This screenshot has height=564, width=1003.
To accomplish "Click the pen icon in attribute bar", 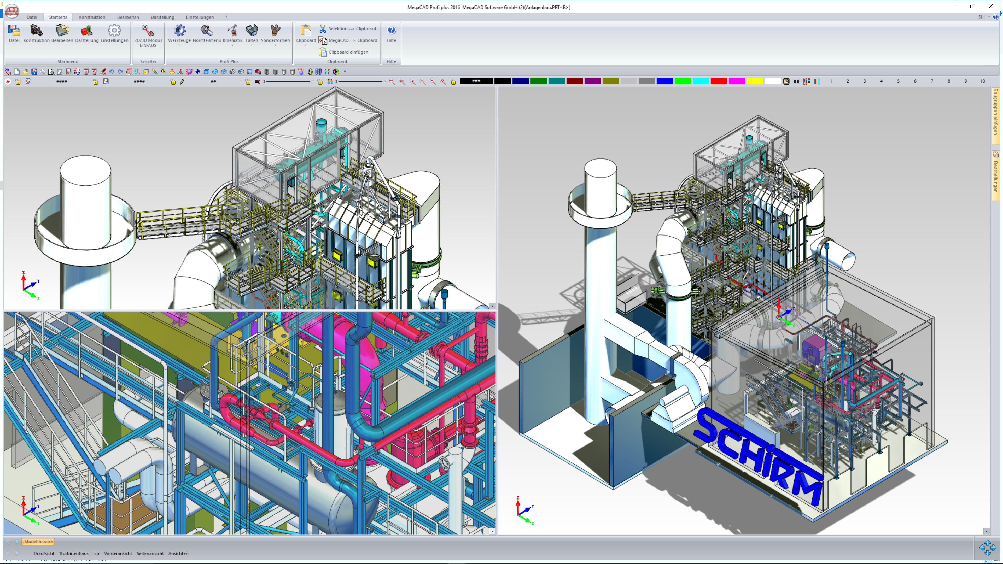I will click(x=182, y=81).
